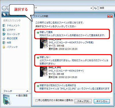Screen dimensions: 115x108
Task: Click the Searches (検索) sidebar icon
Action: pyautogui.click(x=4, y=43)
